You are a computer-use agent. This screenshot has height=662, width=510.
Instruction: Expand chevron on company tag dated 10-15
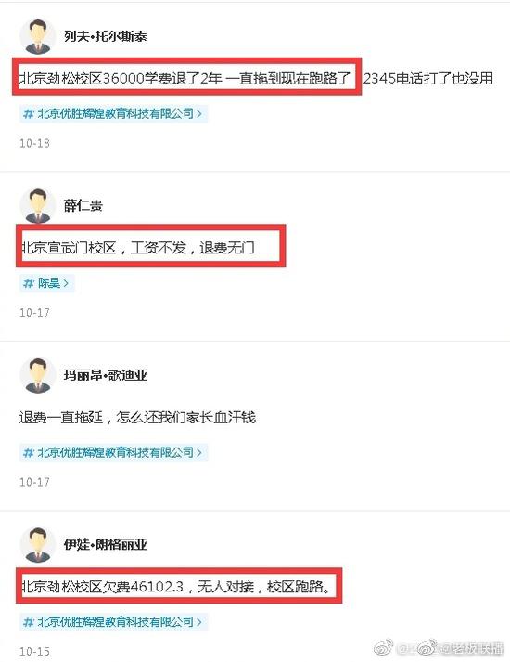[x=199, y=622]
